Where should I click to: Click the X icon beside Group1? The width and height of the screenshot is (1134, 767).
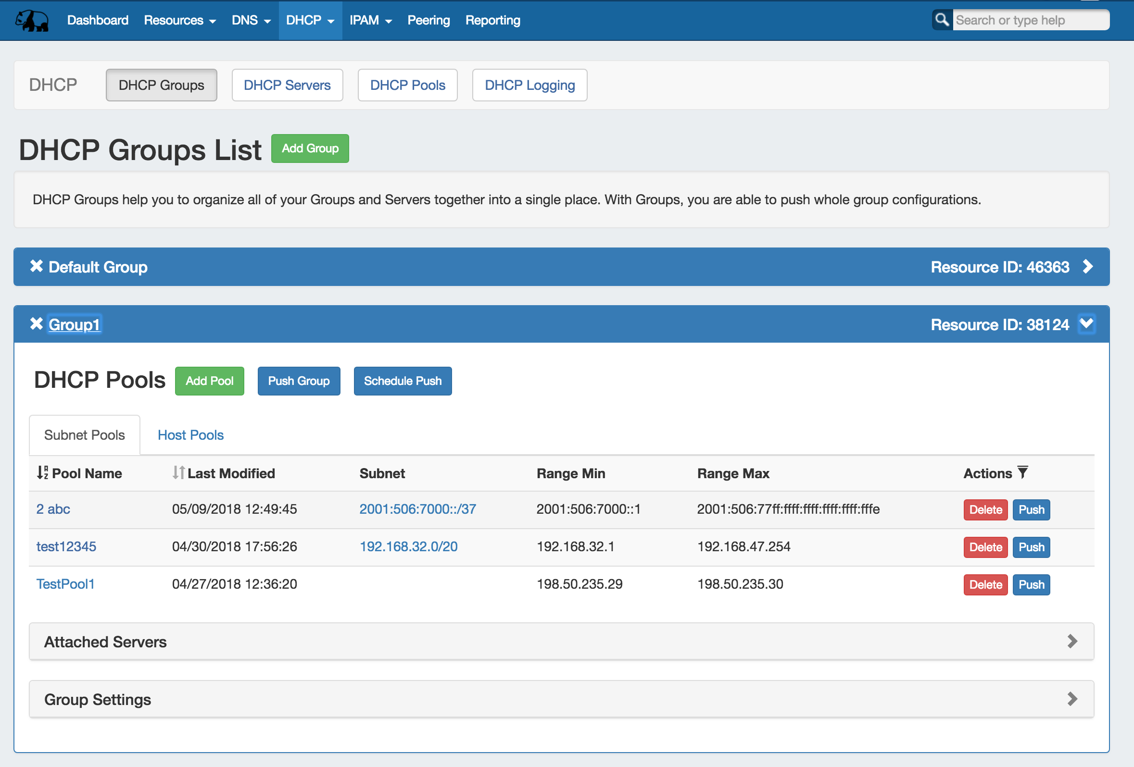click(x=36, y=324)
